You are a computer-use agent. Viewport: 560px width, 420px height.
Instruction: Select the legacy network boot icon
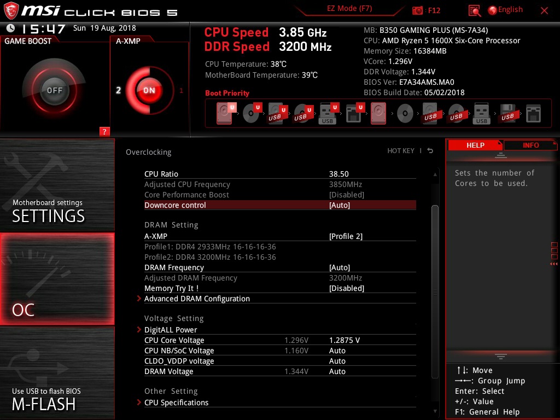pos(533,114)
